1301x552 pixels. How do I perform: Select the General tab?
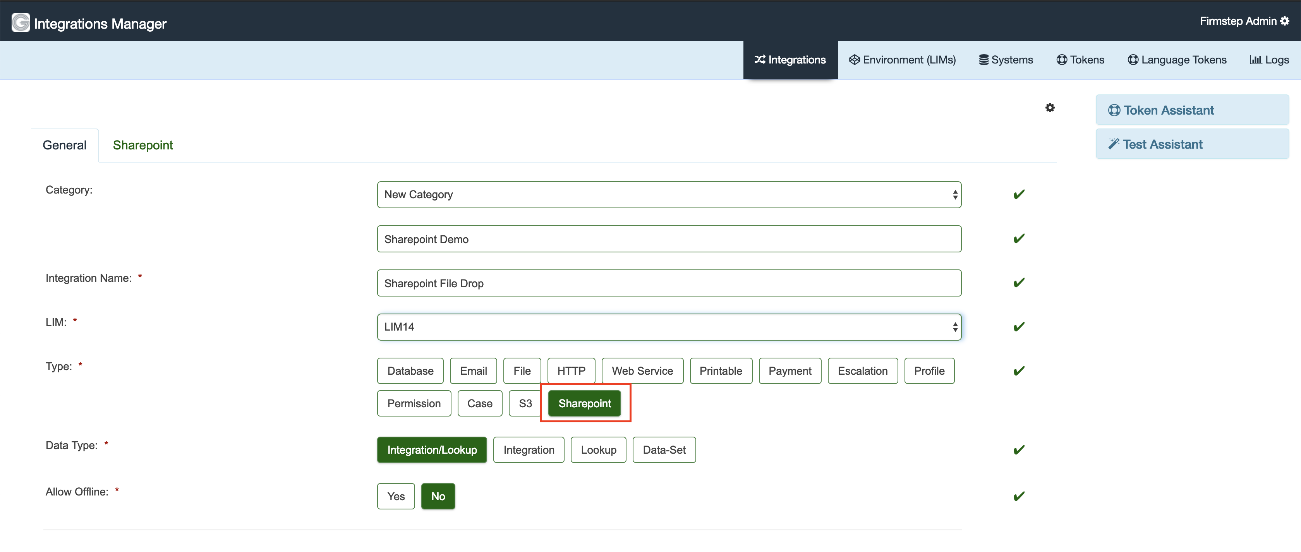tap(64, 145)
